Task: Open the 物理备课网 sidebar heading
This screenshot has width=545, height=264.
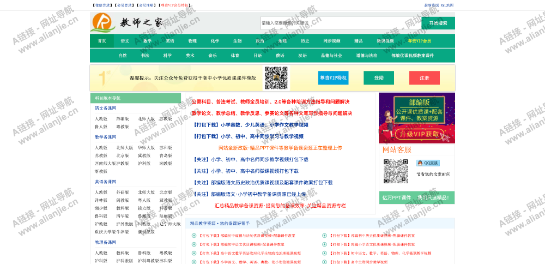Action: [106, 242]
